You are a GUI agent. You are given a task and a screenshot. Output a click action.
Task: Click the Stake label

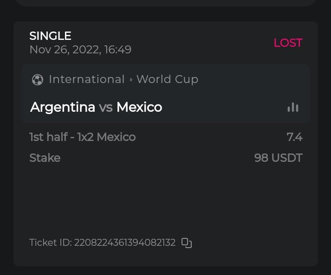pos(45,158)
